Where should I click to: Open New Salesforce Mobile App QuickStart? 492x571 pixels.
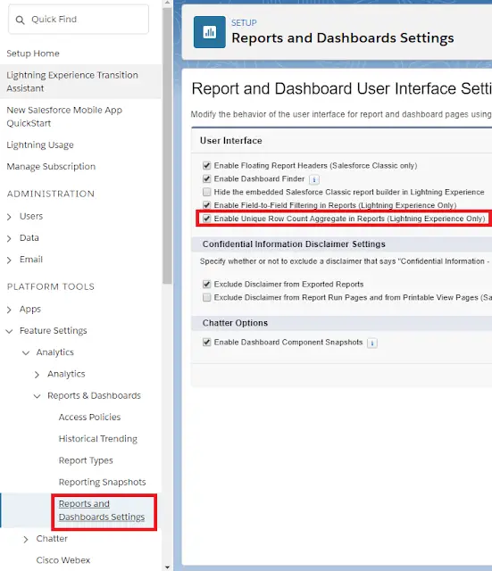pyautogui.click(x=64, y=117)
